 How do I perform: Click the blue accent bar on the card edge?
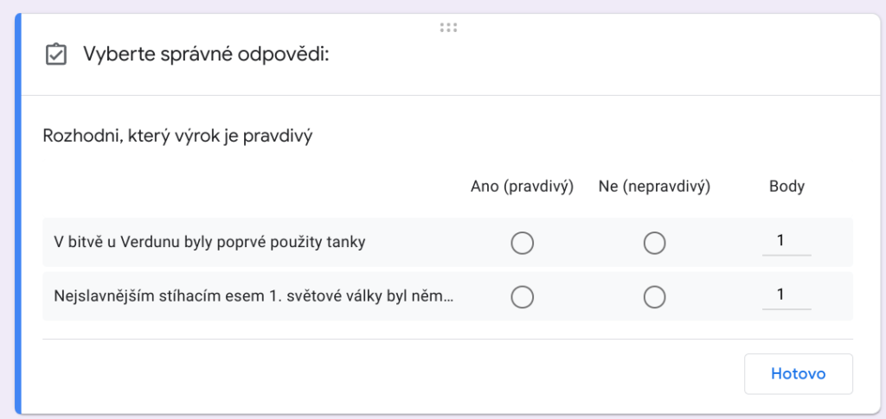[18, 216]
